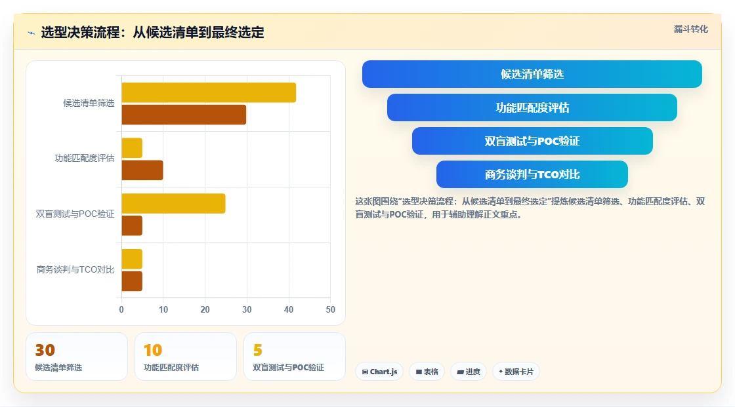Click the 漏斗转化 label in header
Viewport: 735px width, 407px height.
(x=690, y=29)
